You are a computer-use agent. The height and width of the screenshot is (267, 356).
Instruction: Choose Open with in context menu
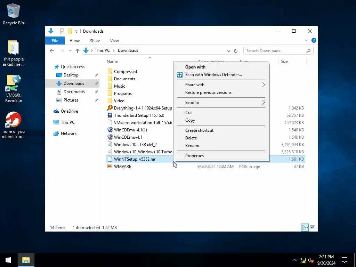[221, 67]
